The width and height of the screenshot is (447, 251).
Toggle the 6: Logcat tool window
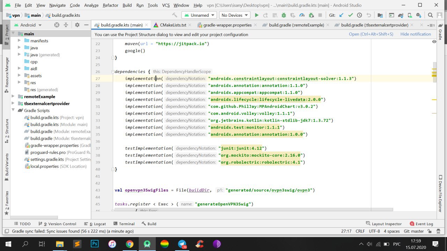(x=95, y=224)
